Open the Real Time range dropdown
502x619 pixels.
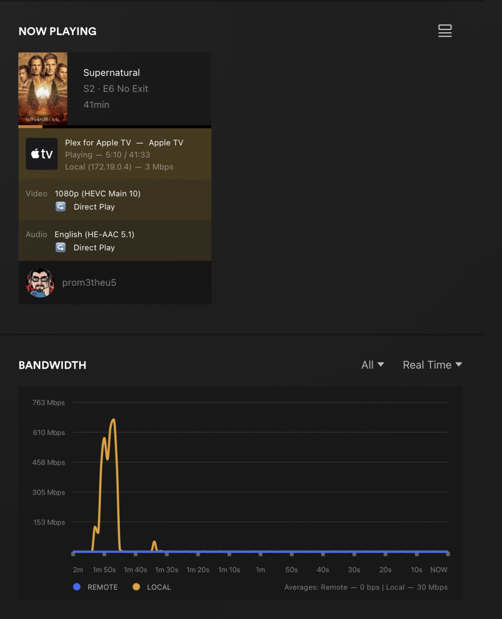432,365
